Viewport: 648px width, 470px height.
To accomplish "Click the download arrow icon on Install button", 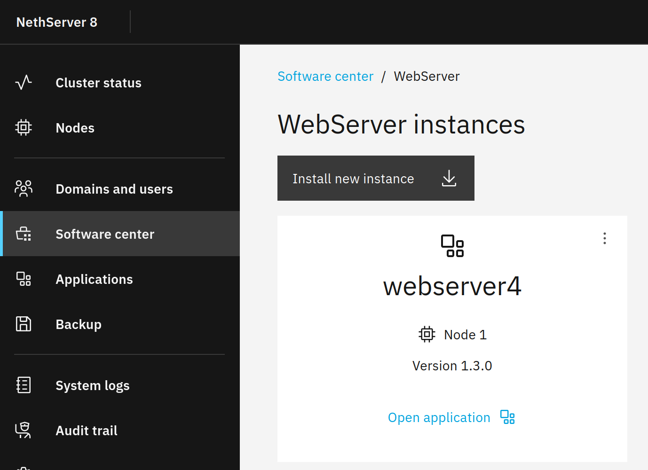I will (x=449, y=178).
